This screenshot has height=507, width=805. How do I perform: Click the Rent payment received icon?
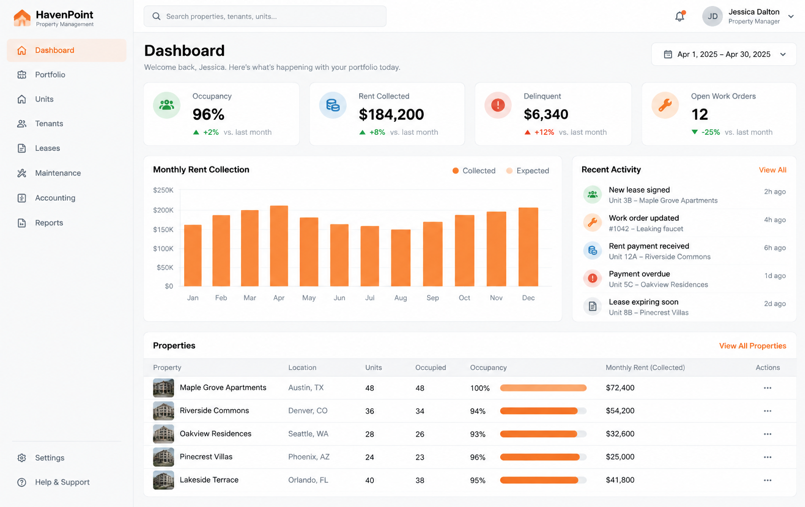tap(593, 250)
